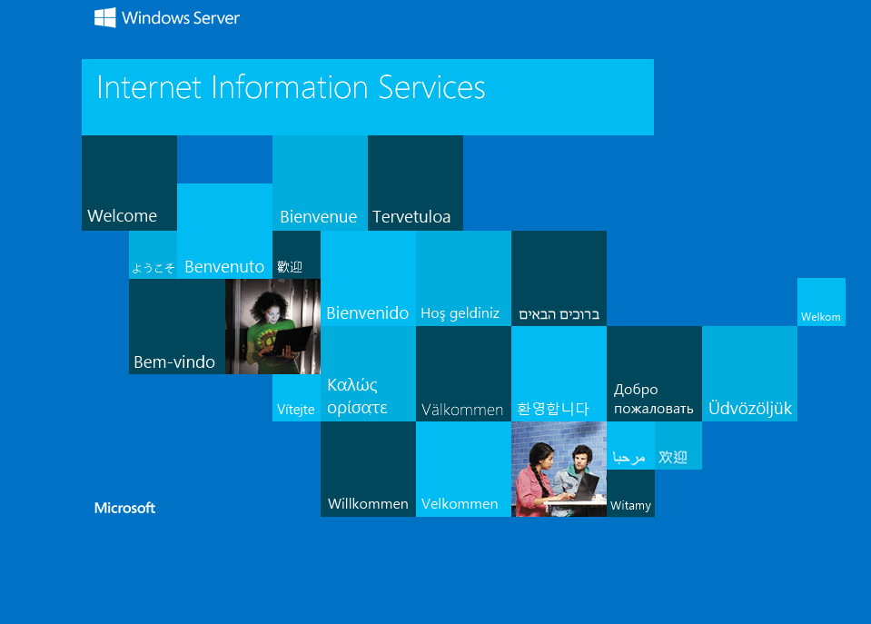Click the Windows Server title text
871x624 pixels.
pyautogui.click(x=181, y=18)
